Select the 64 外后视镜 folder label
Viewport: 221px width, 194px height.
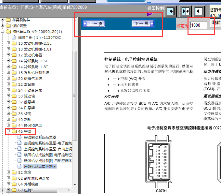point(28,184)
